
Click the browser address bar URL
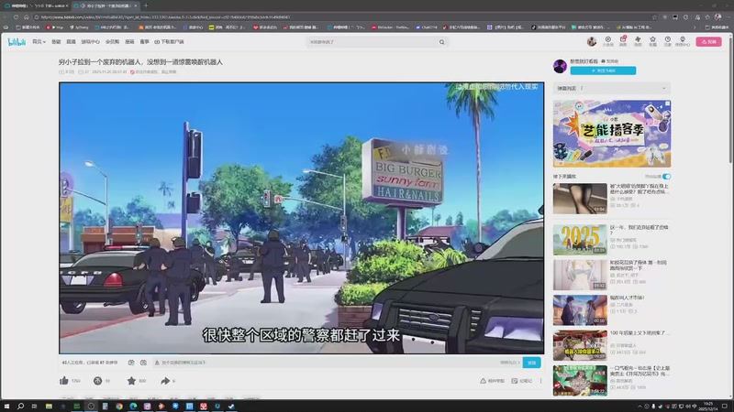click(x=165, y=17)
